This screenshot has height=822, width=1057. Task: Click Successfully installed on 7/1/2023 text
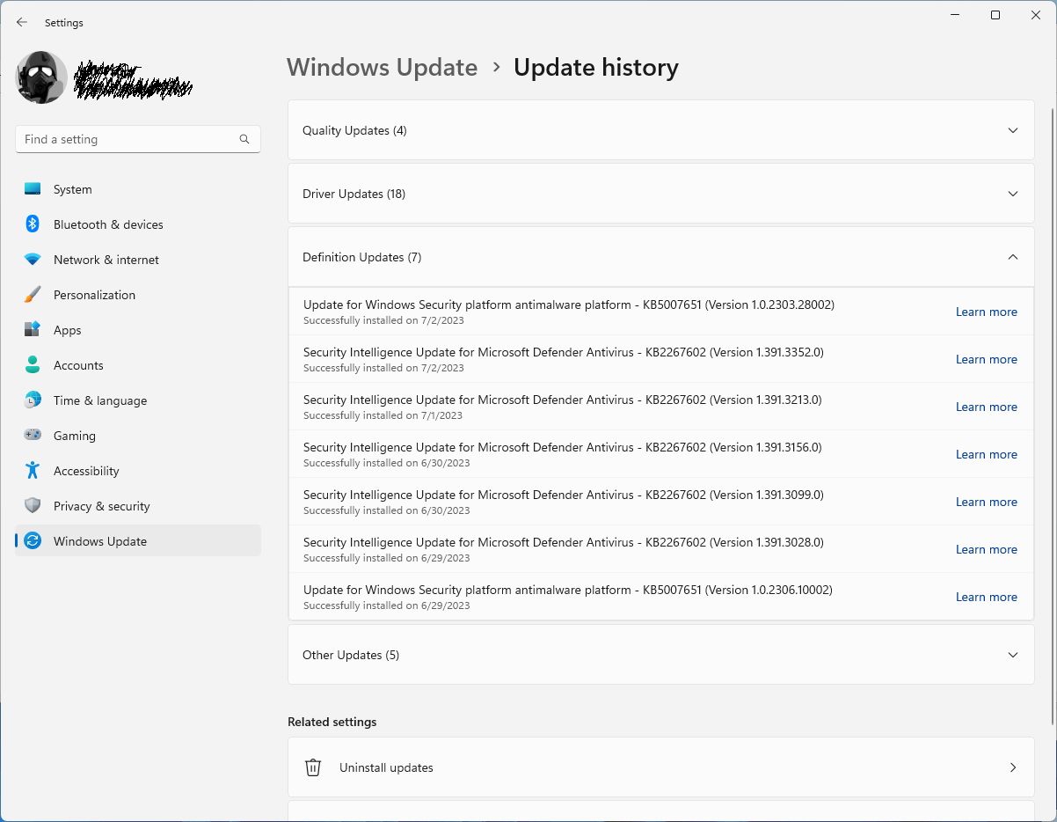pyautogui.click(x=383, y=415)
